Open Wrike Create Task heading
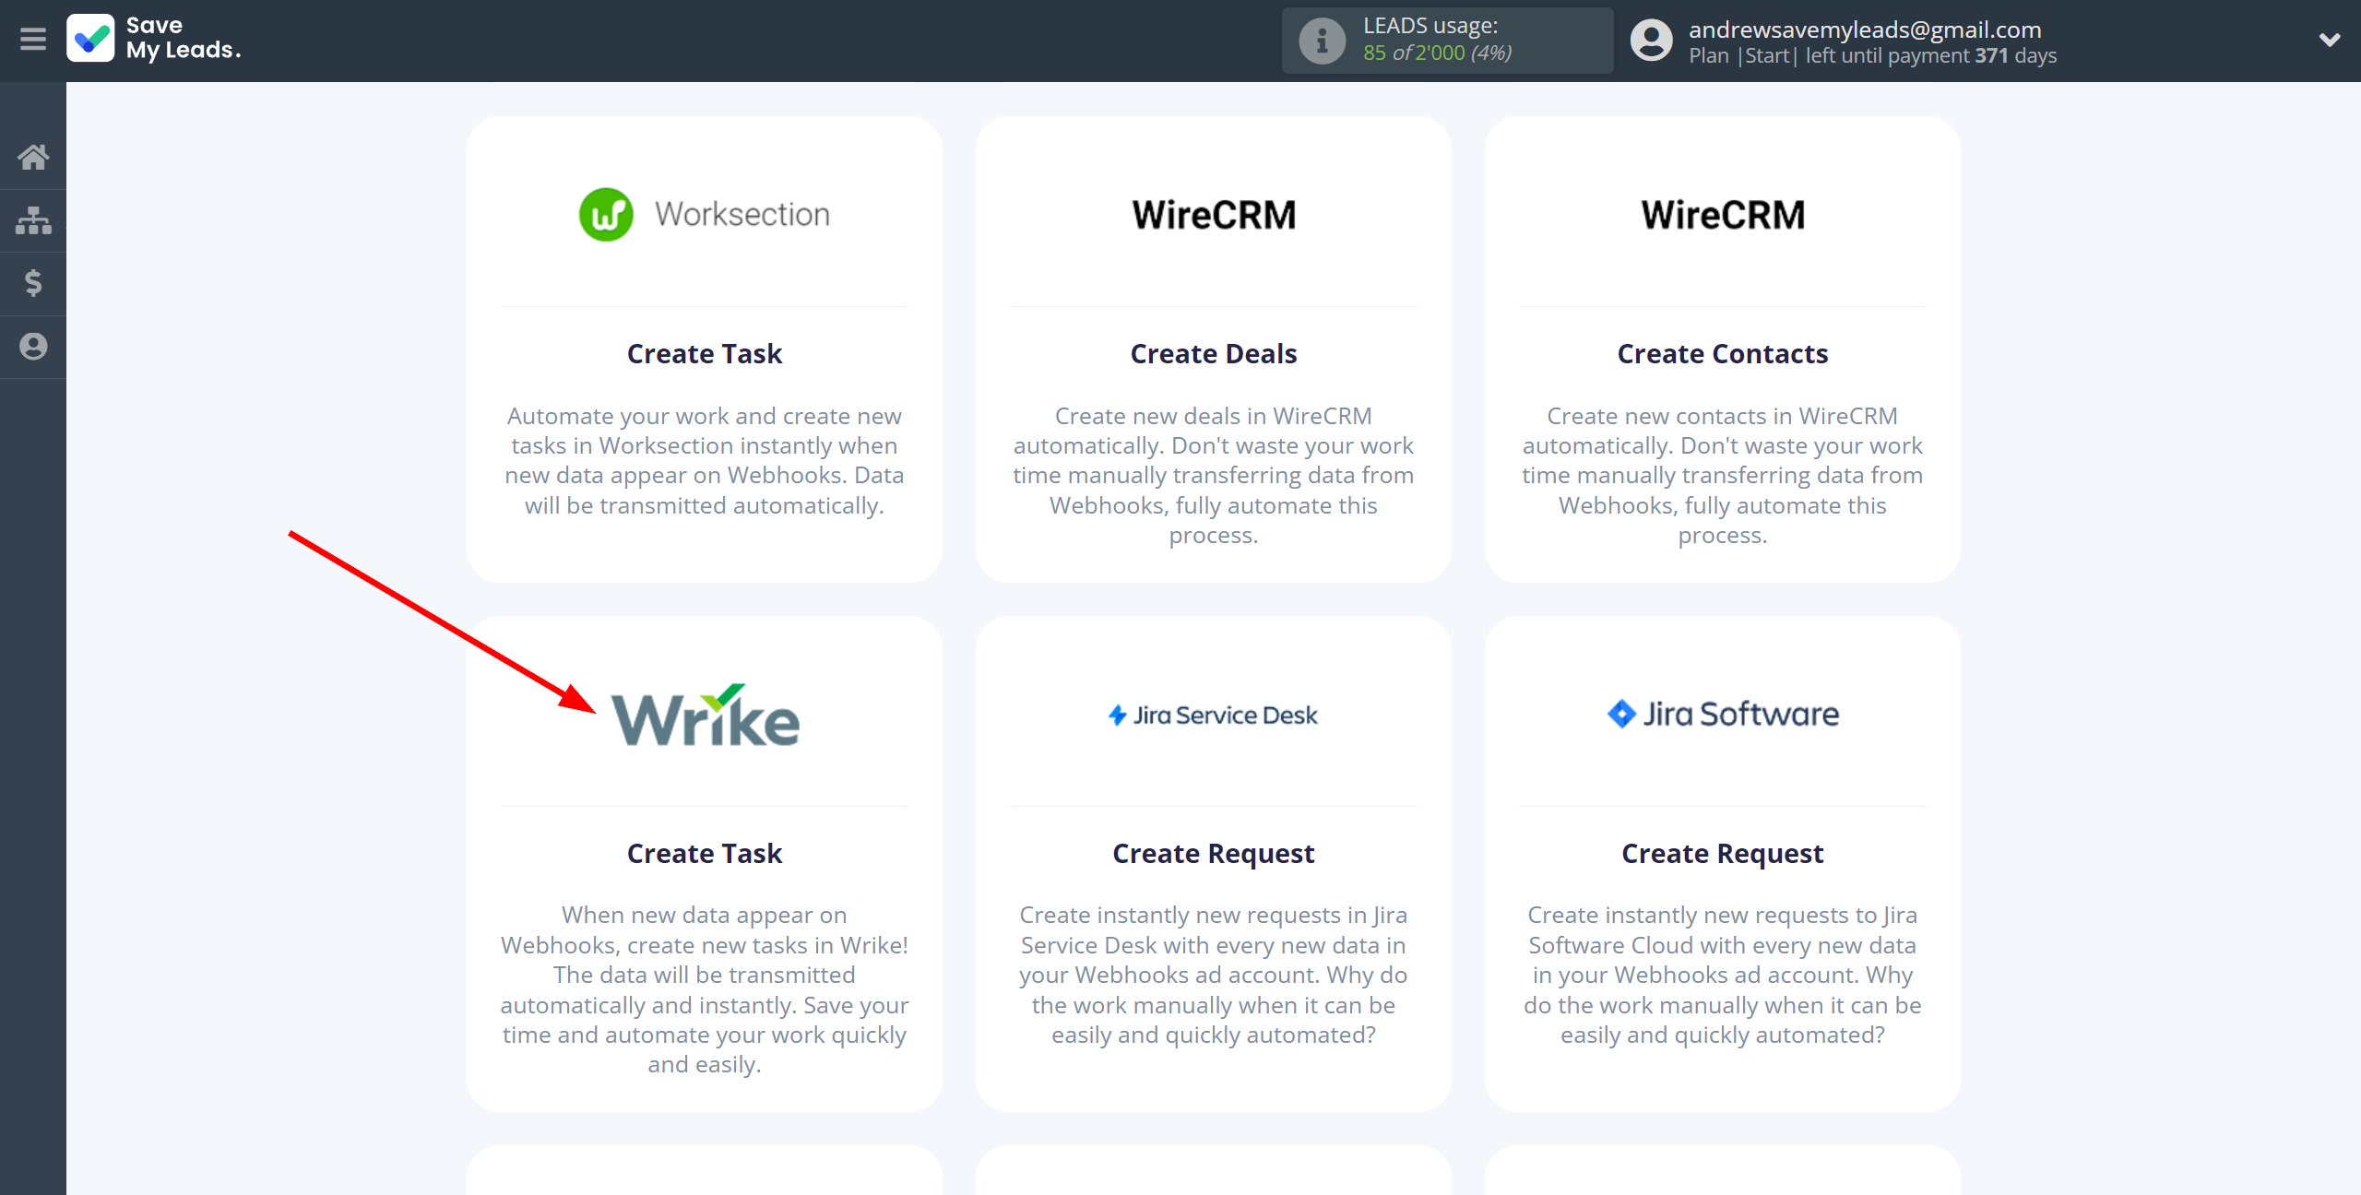2361x1195 pixels. tap(705, 854)
